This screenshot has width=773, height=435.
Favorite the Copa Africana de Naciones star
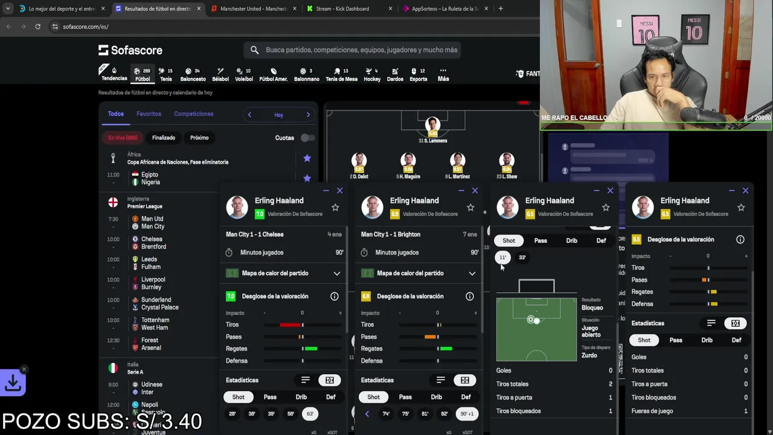307,158
